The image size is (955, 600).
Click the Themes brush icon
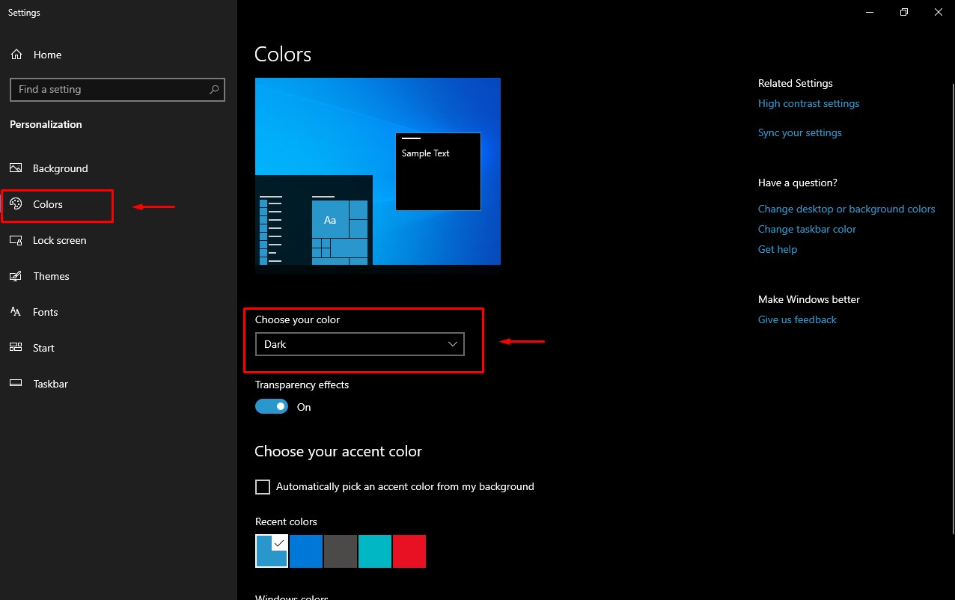pos(16,276)
